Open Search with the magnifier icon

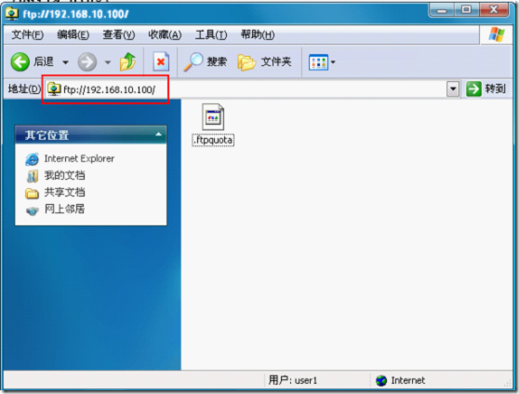[193, 62]
